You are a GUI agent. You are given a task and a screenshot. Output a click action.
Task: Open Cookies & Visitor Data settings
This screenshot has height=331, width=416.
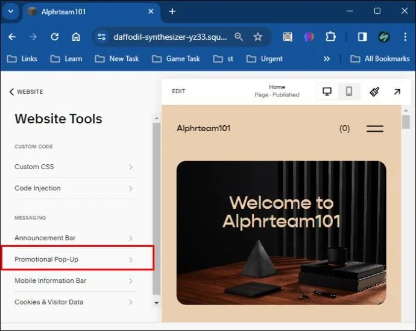pos(75,302)
